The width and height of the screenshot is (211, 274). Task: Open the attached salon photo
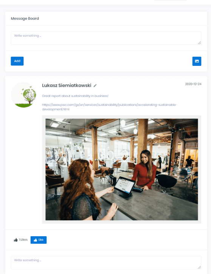coord(122,170)
